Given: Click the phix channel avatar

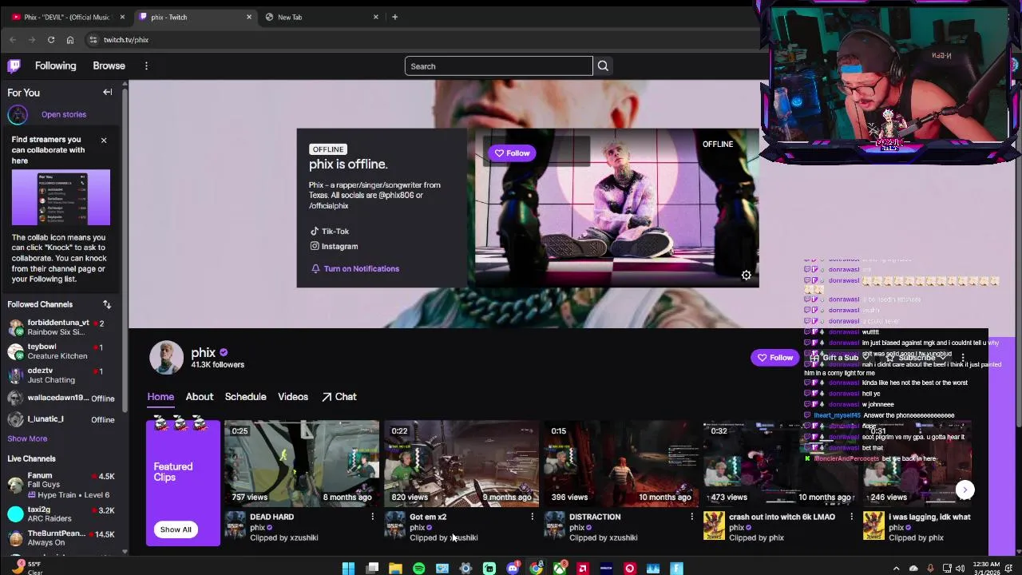Looking at the screenshot, I should point(166,357).
